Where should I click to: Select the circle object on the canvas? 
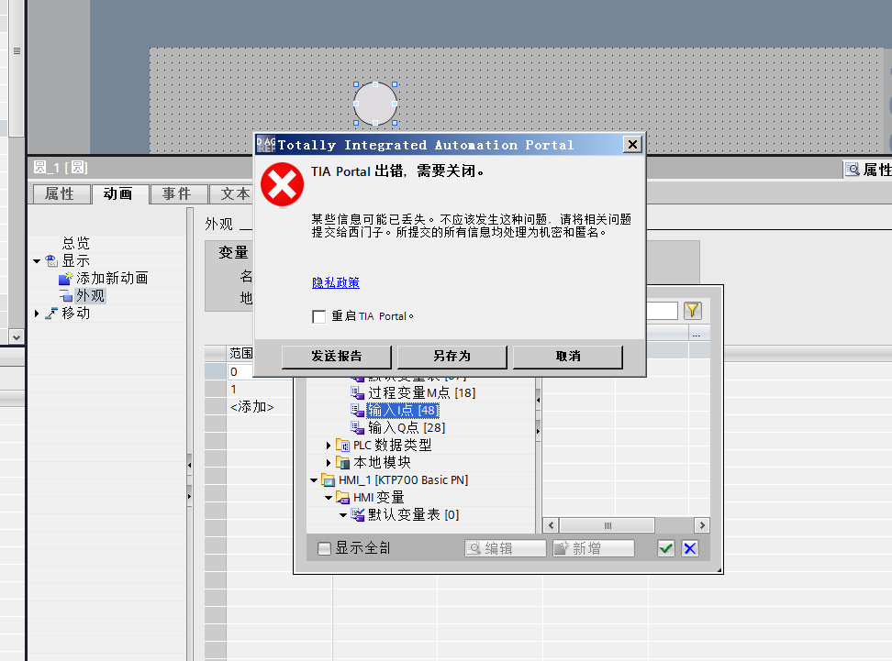375,104
